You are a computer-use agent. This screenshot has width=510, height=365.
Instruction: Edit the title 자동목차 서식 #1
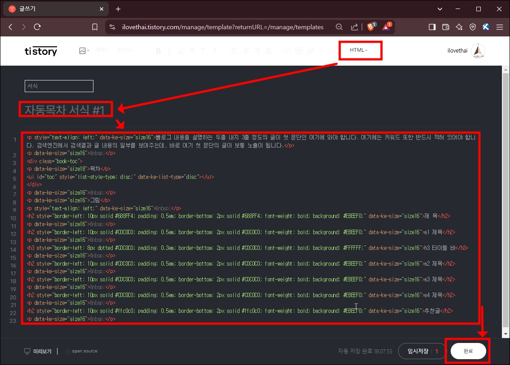click(64, 110)
